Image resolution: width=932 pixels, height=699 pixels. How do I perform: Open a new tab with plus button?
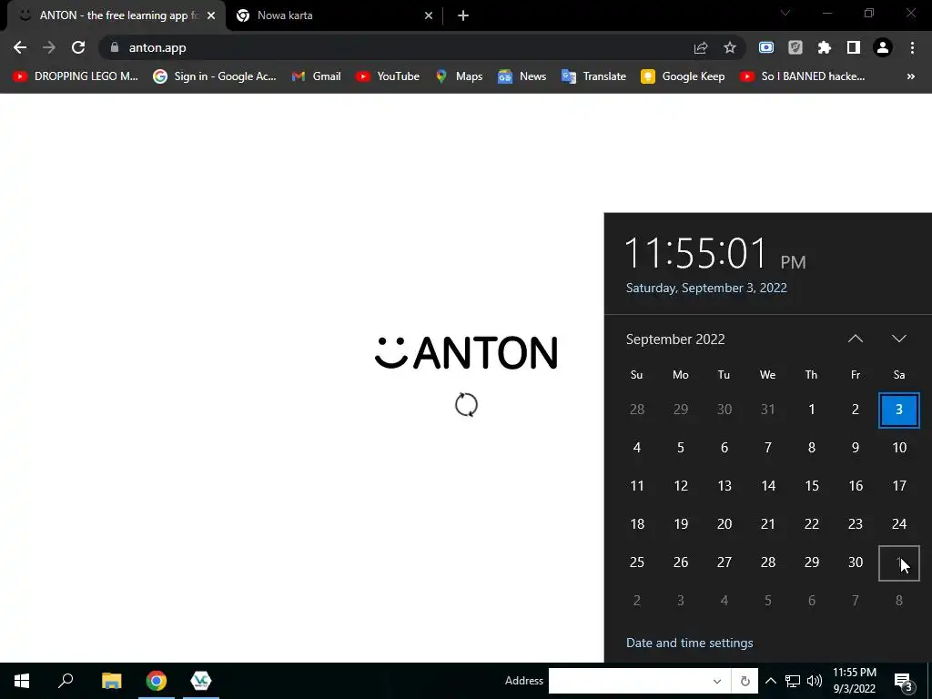[463, 15]
